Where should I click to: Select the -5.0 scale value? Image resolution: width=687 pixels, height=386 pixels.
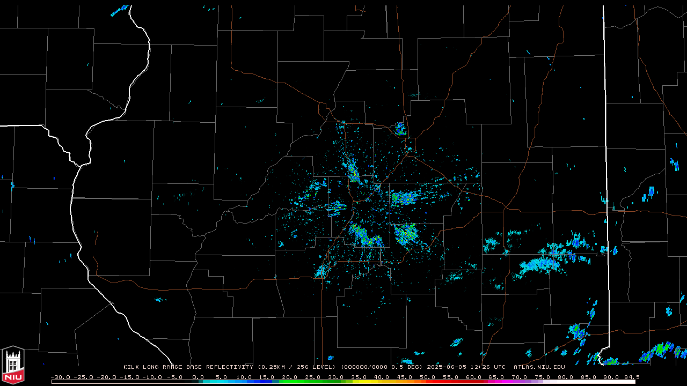coord(175,377)
